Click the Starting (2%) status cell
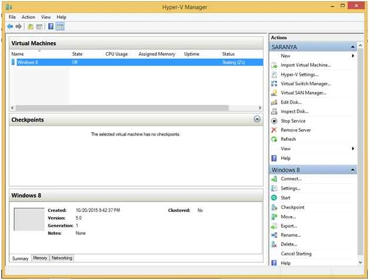 click(234, 62)
